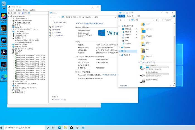Collapse the root DESKTOP computer node
The height and width of the screenshot is (130, 195).
click(9, 16)
